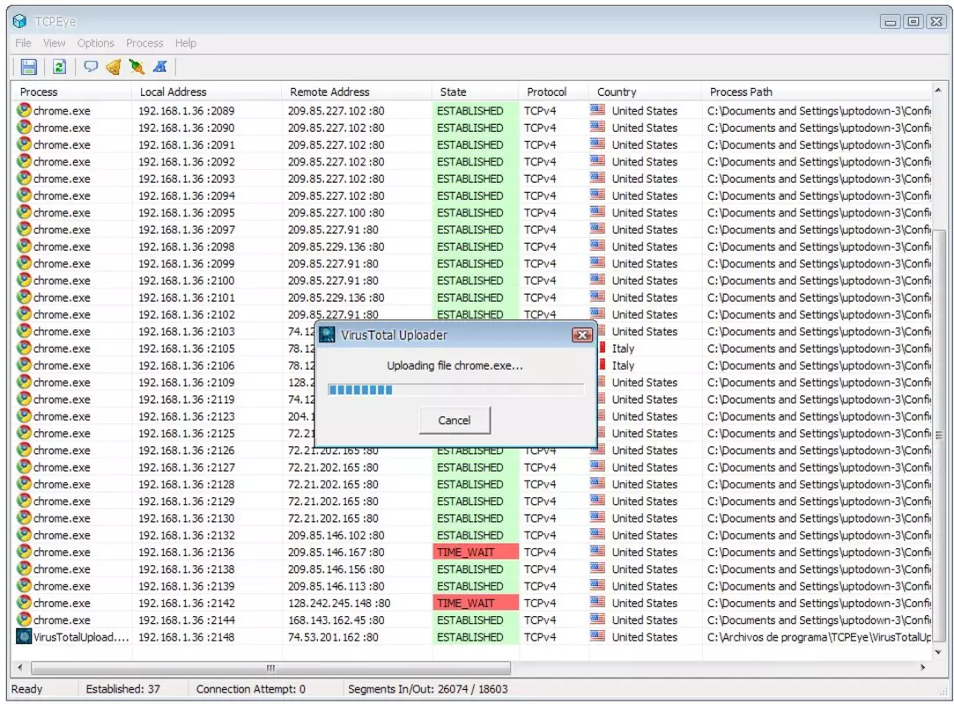This screenshot has width=954, height=704.
Task: Select local address 192.168.1.36 :2125
Action: (x=186, y=434)
